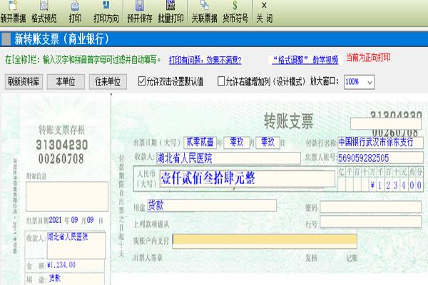Click the stub's year value 2021
The width and height of the screenshot is (428, 285).
tap(55, 220)
